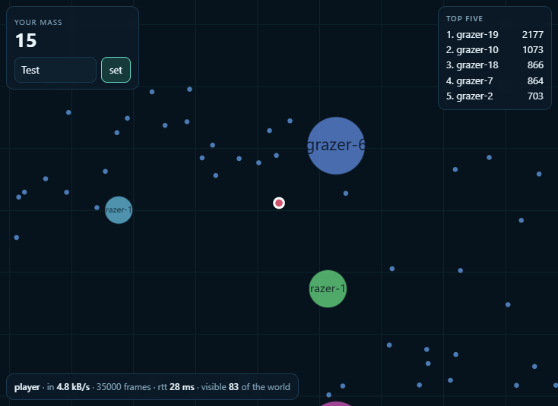Screen dimensions: 558x406
Task: Click the score '703' in the leaderboard
Action: (535, 96)
